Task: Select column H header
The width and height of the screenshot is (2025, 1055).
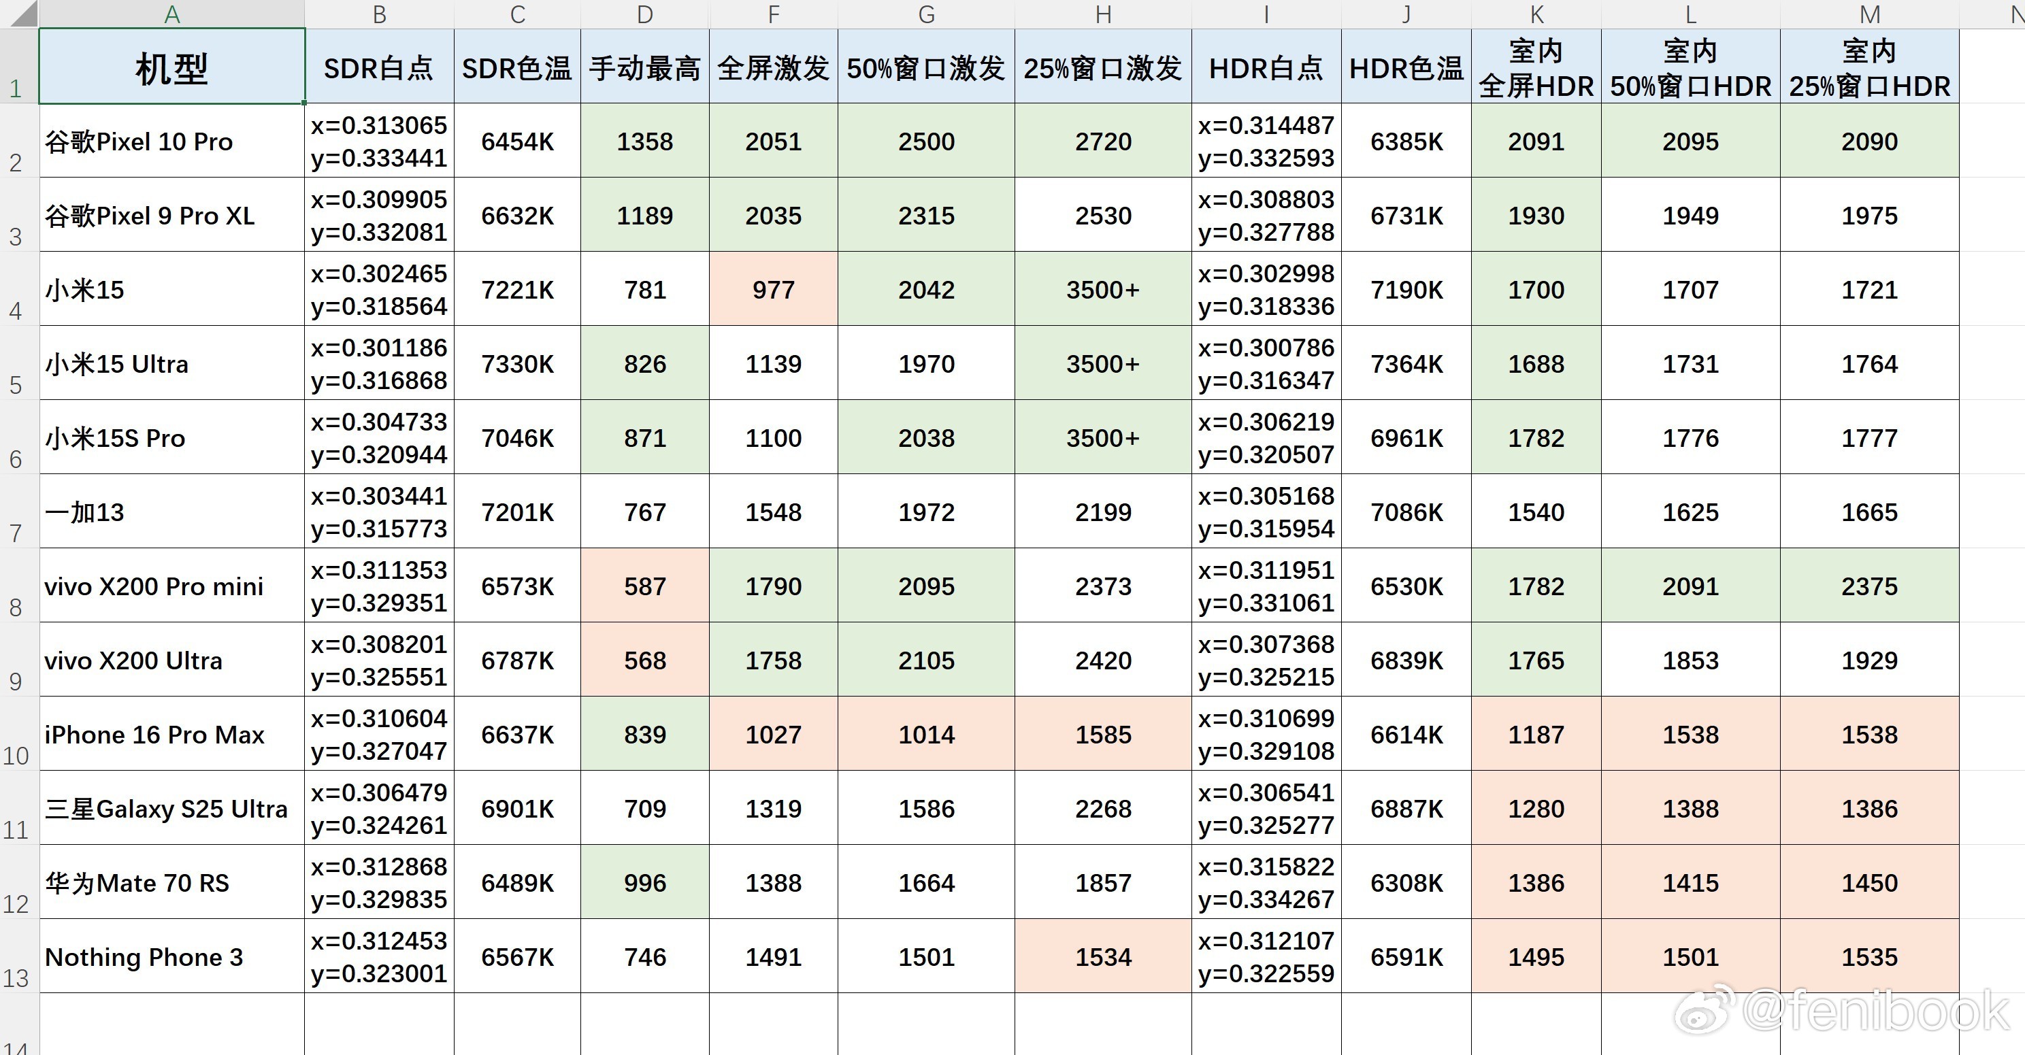Action: click(1103, 14)
